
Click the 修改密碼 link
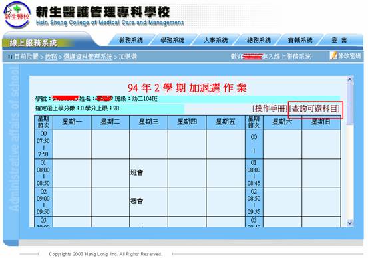(x=349, y=56)
